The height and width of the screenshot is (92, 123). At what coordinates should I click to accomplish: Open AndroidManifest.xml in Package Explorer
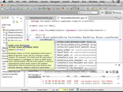pyautogui.click(x=12, y=72)
